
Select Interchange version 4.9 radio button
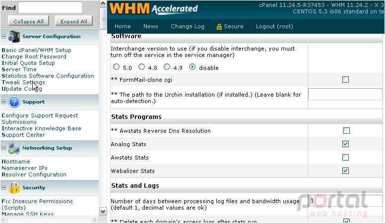[167, 67]
